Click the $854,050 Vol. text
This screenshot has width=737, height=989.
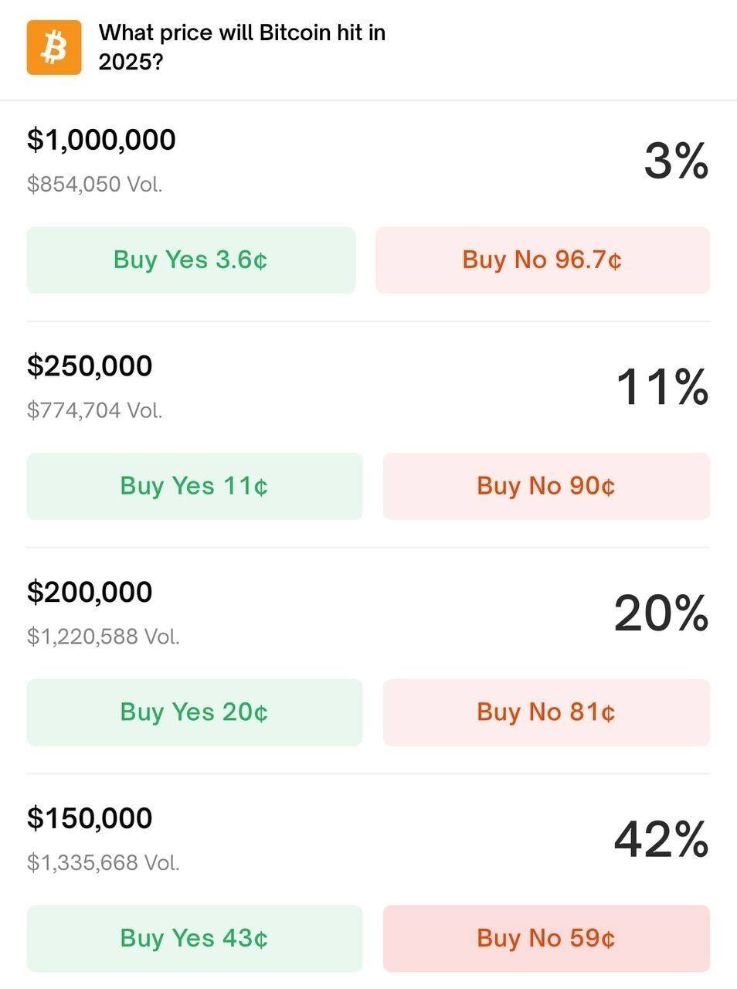click(x=95, y=185)
